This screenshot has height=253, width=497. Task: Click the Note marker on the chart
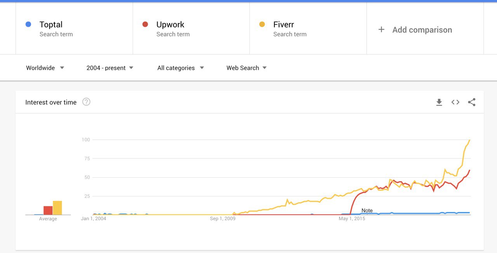tap(367, 211)
